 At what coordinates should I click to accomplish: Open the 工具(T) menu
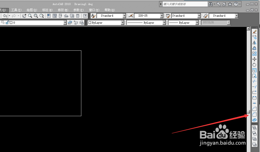pyautogui.click(x=16, y=10)
